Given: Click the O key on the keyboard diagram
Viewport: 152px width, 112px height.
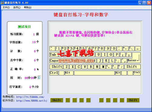Looking at the screenshot, I should (x=110, y=55).
